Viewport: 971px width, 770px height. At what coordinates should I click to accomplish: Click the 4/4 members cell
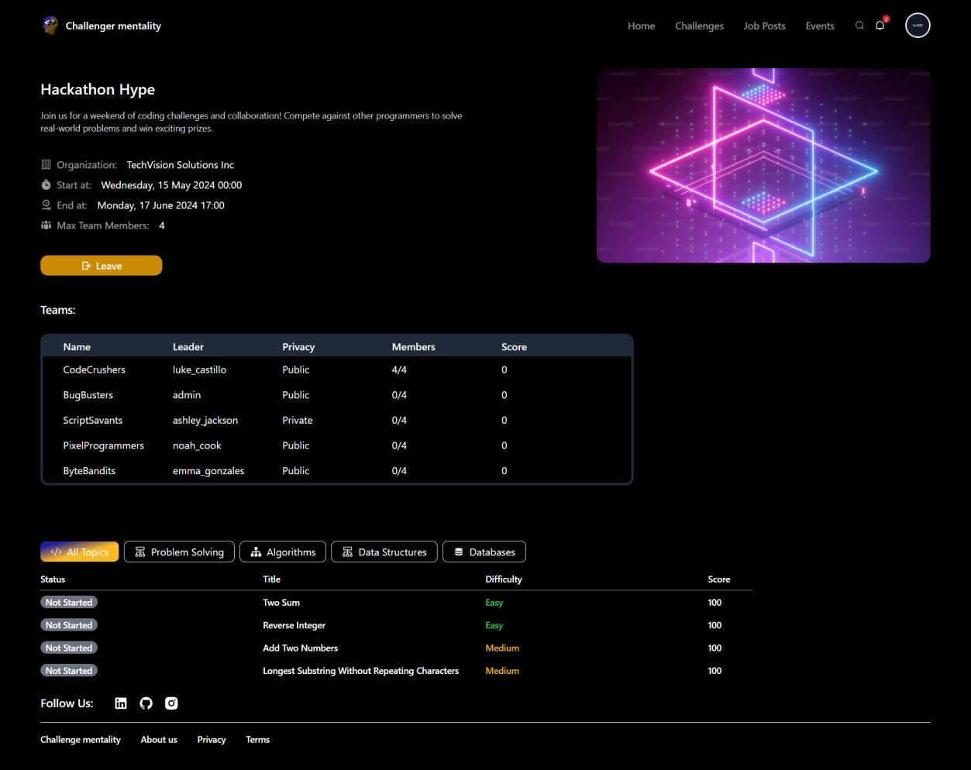399,370
